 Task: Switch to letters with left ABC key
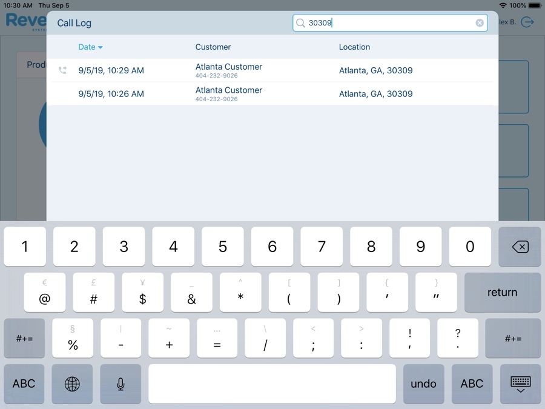[x=24, y=384]
